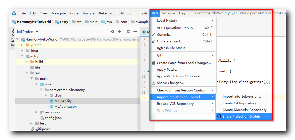Open Project panel settings gear icon
This screenshot has height=140, width=295.
pos(128,31)
